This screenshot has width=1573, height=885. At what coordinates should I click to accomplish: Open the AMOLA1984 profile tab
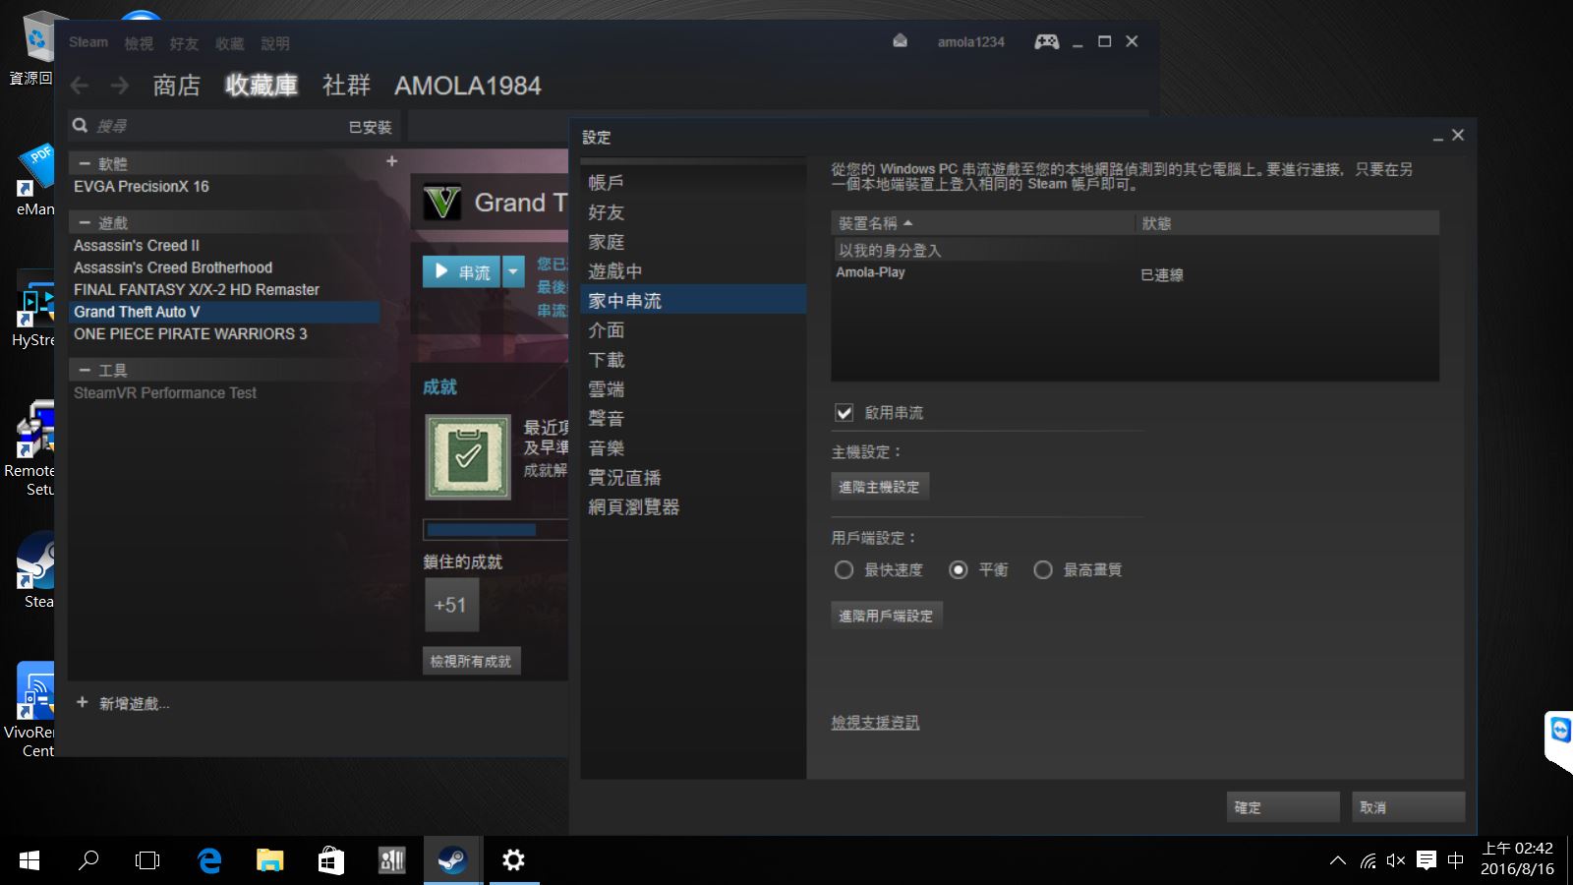coord(468,86)
